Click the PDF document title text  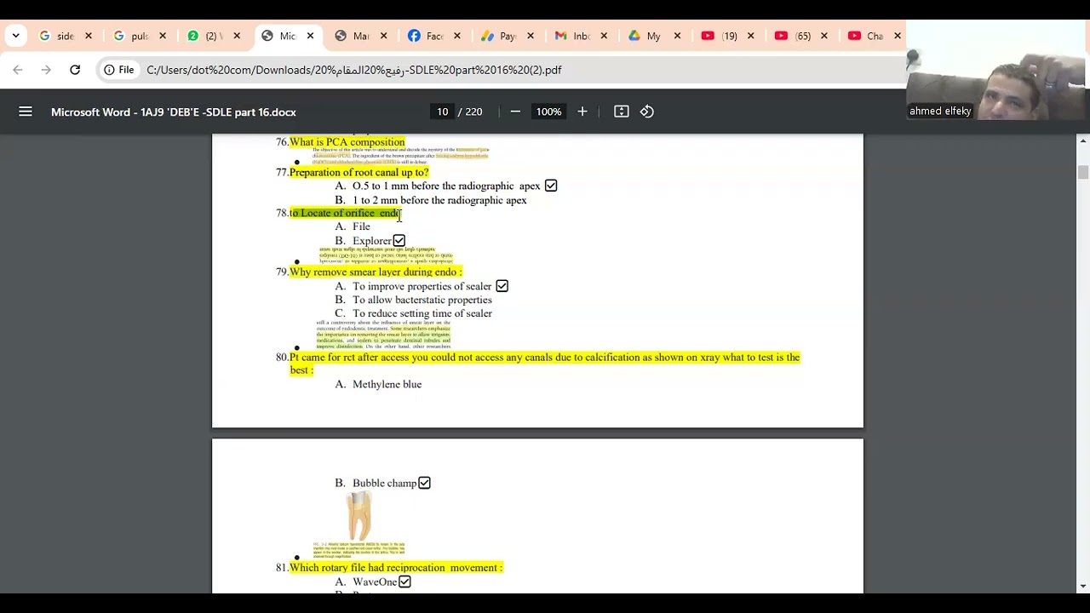174,112
